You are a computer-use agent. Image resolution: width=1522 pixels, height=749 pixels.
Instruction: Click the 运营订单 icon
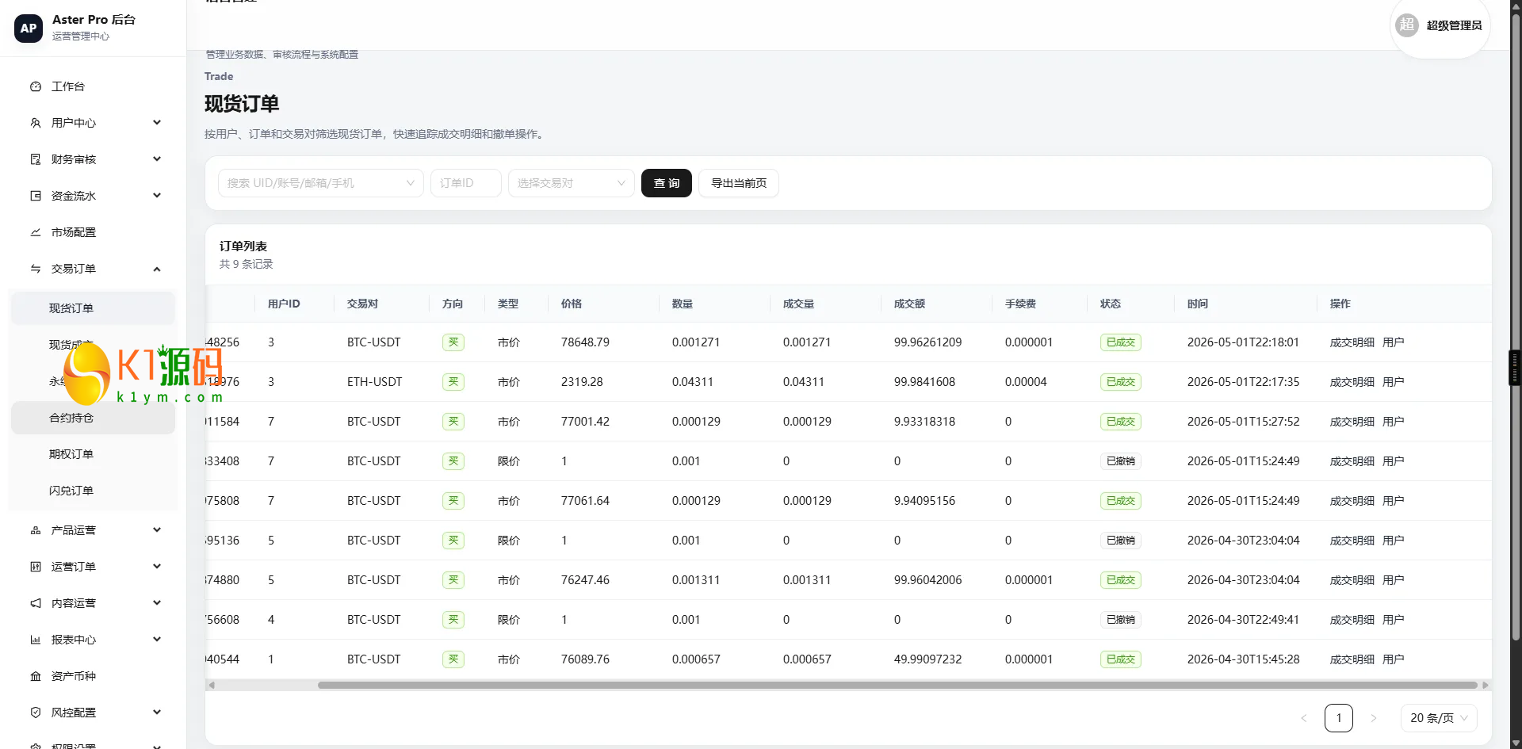tap(36, 567)
